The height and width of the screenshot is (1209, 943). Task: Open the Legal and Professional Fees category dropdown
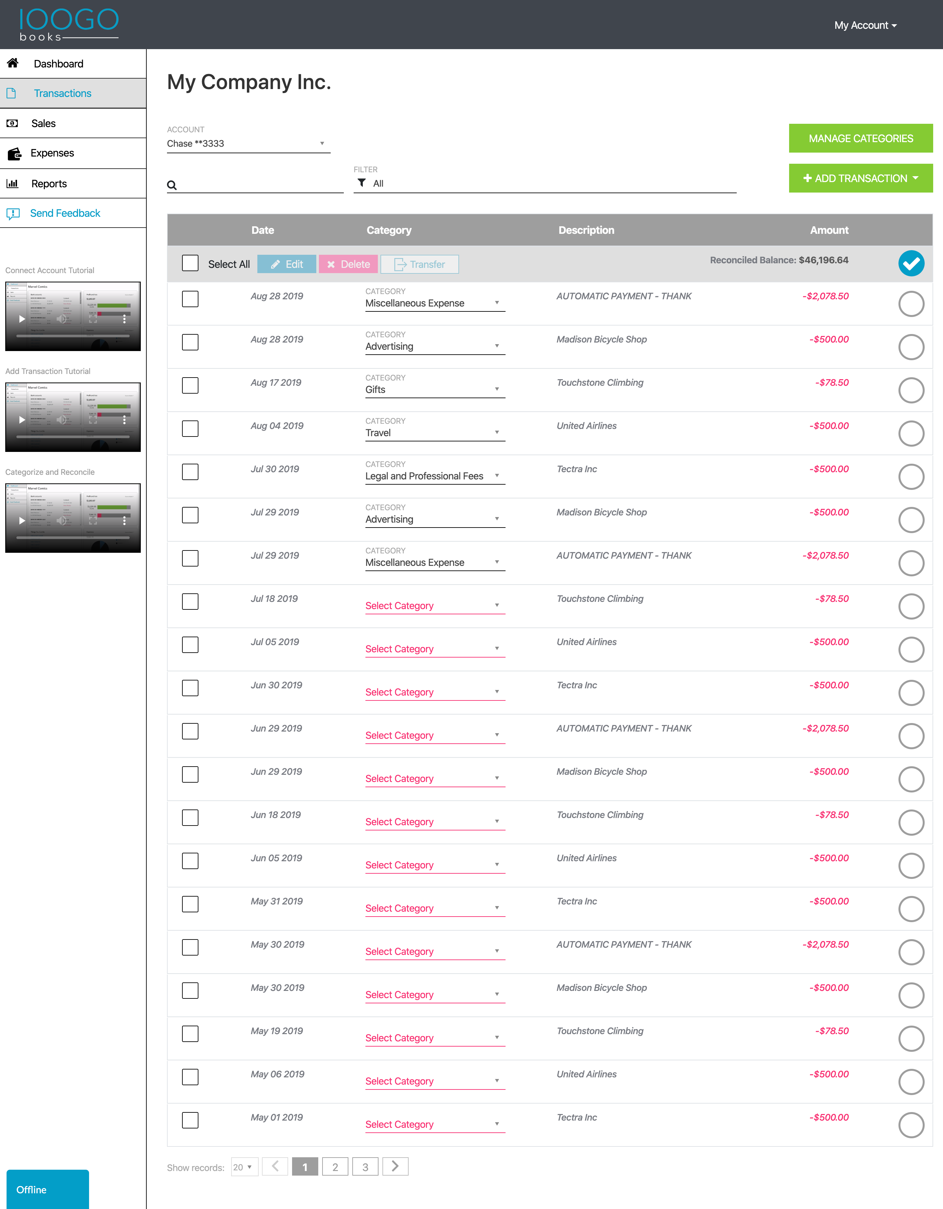(435, 476)
